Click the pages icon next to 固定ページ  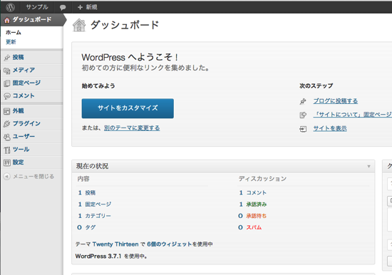click(7, 83)
